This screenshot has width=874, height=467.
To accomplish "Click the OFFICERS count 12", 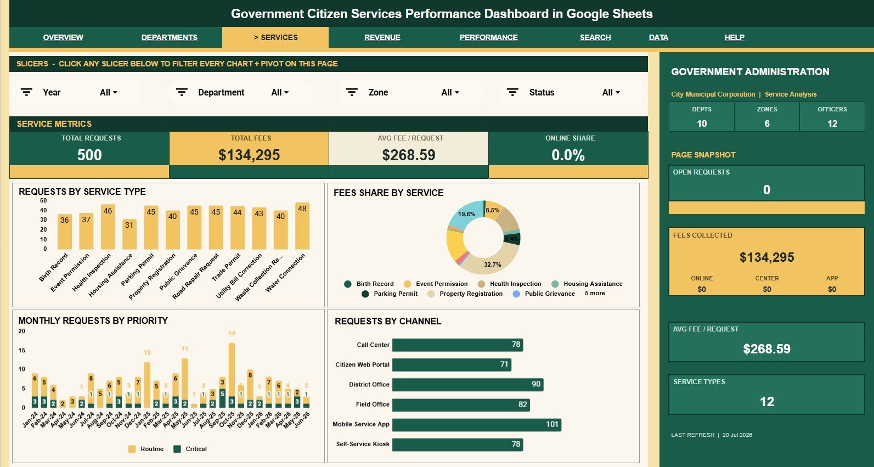I will [x=832, y=123].
